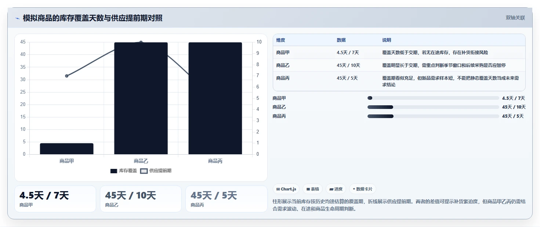Click 商品甲 in the table row
This screenshot has width=540, height=227.
pos(283,53)
